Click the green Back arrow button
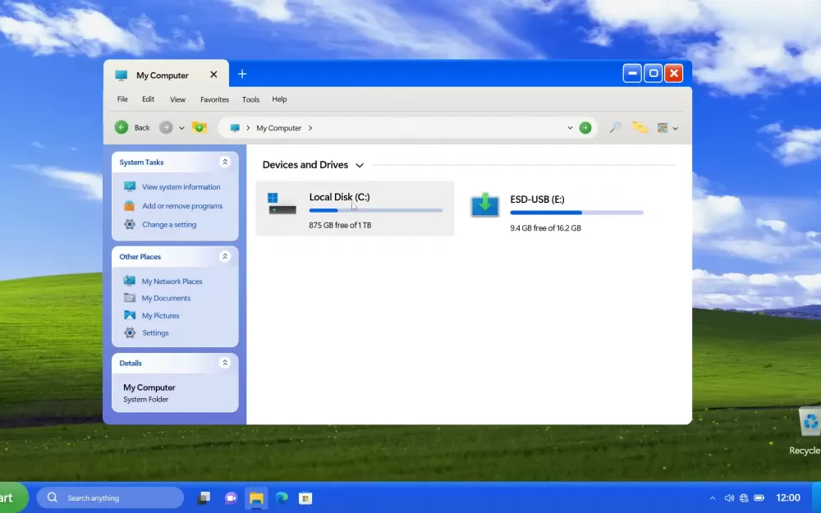 click(122, 127)
